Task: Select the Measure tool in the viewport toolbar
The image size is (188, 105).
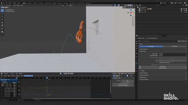Action: pos(2,32)
